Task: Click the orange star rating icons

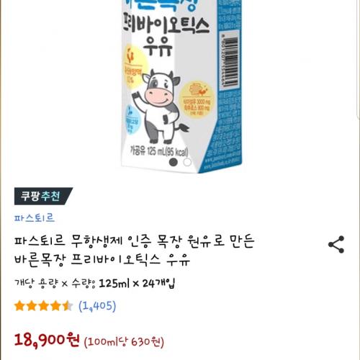Action: tap(43, 306)
